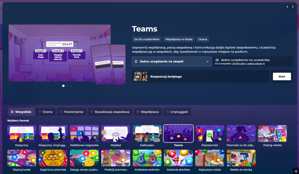Pick the Pościg robota format
Image resolution: width=299 pixels, height=174 pixels.
click(x=272, y=134)
